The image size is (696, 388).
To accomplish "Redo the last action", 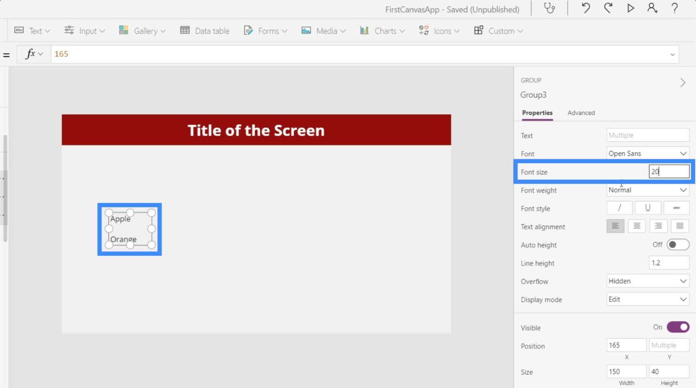I will click(608, 8).
